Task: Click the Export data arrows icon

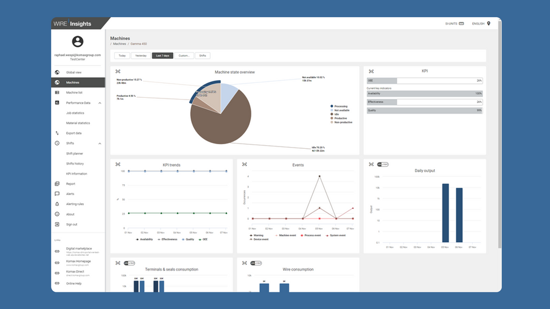Action: 57,133
